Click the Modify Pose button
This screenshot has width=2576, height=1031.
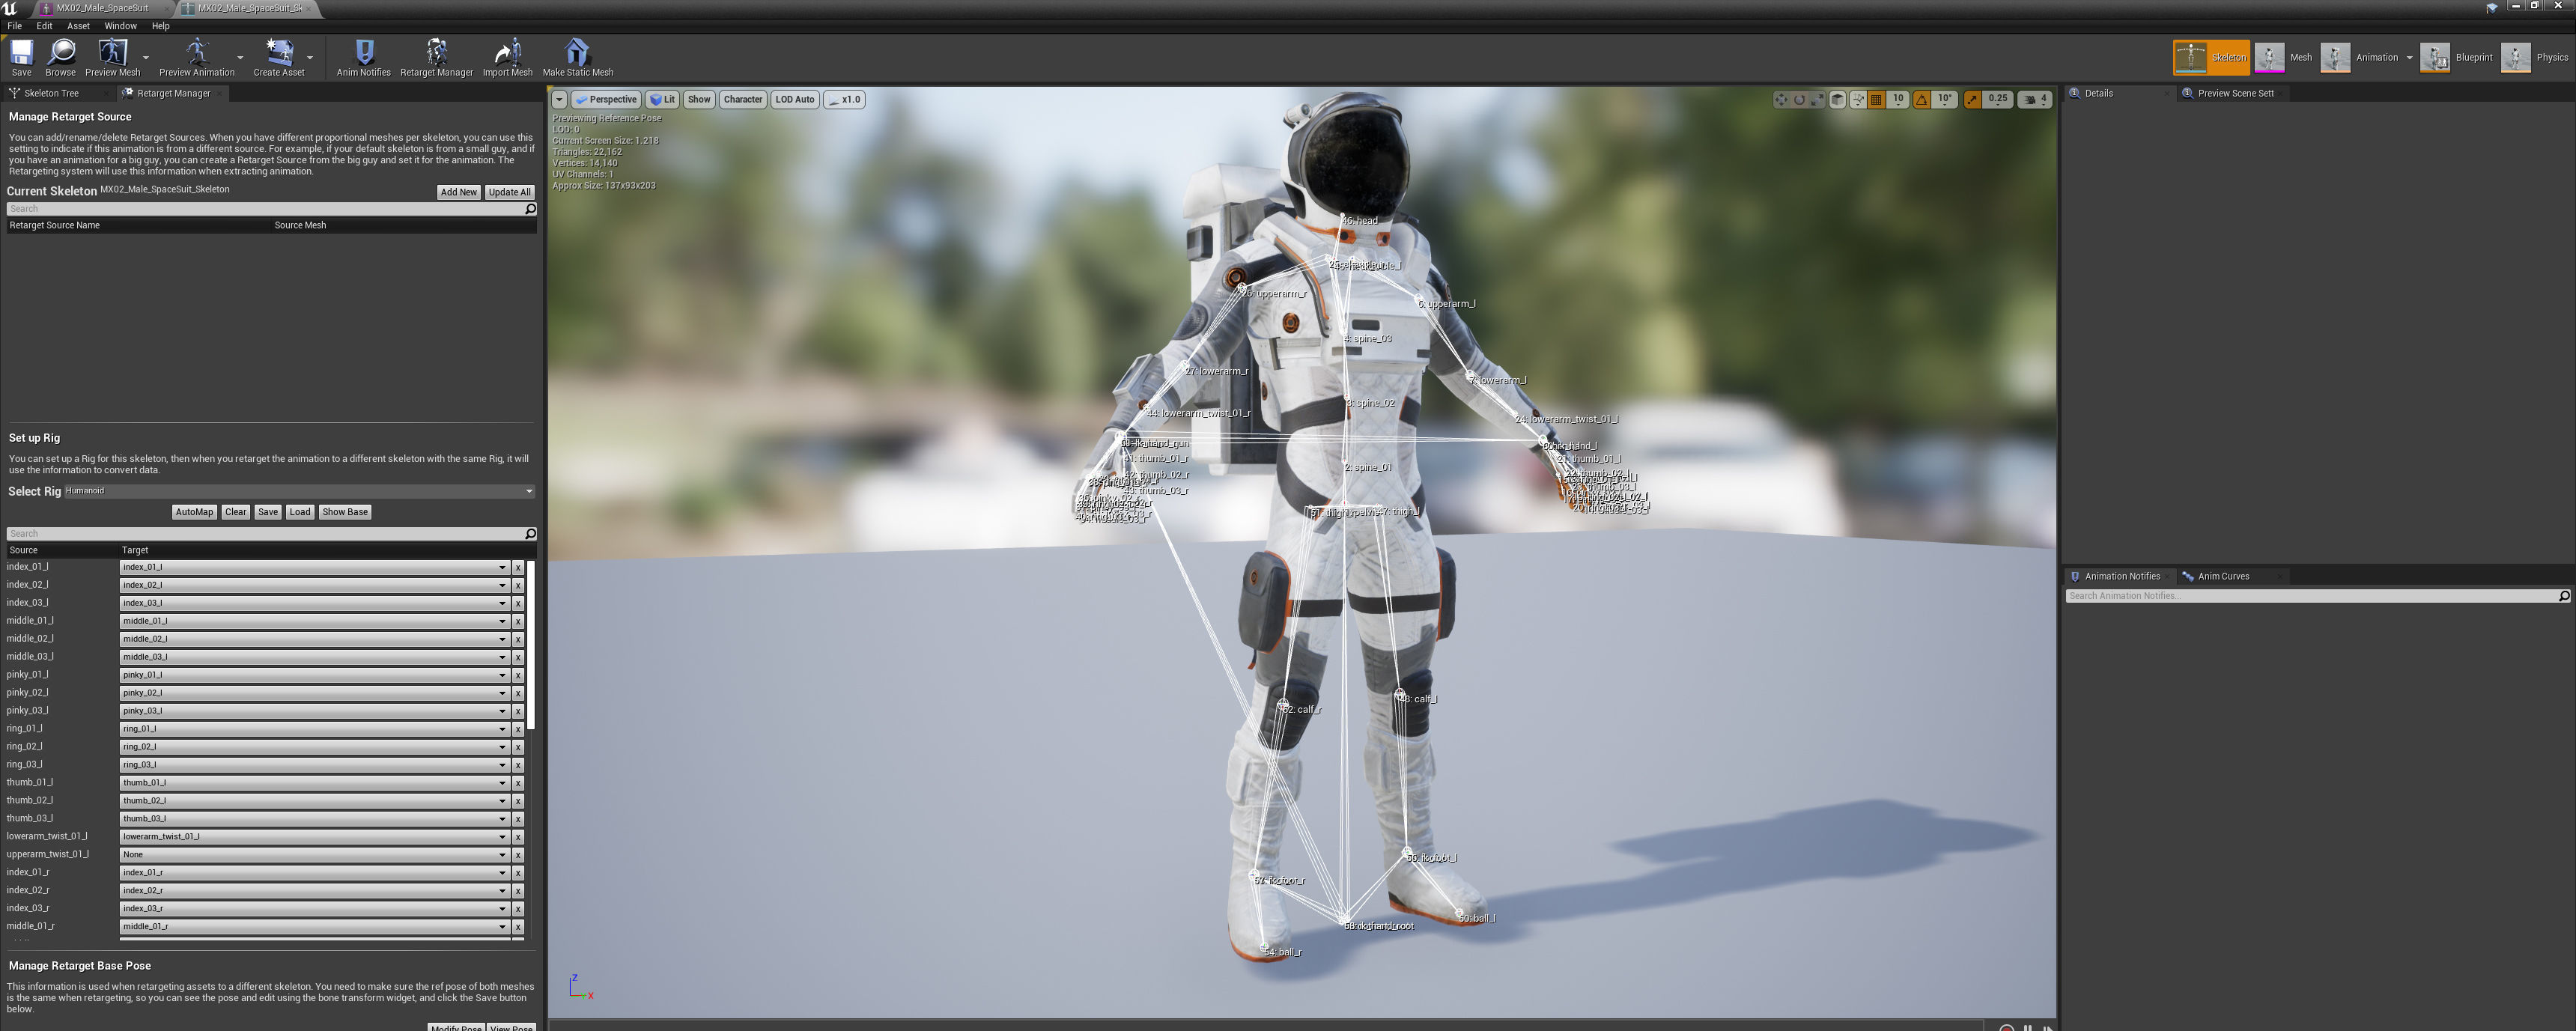(x=456, y=1026)
